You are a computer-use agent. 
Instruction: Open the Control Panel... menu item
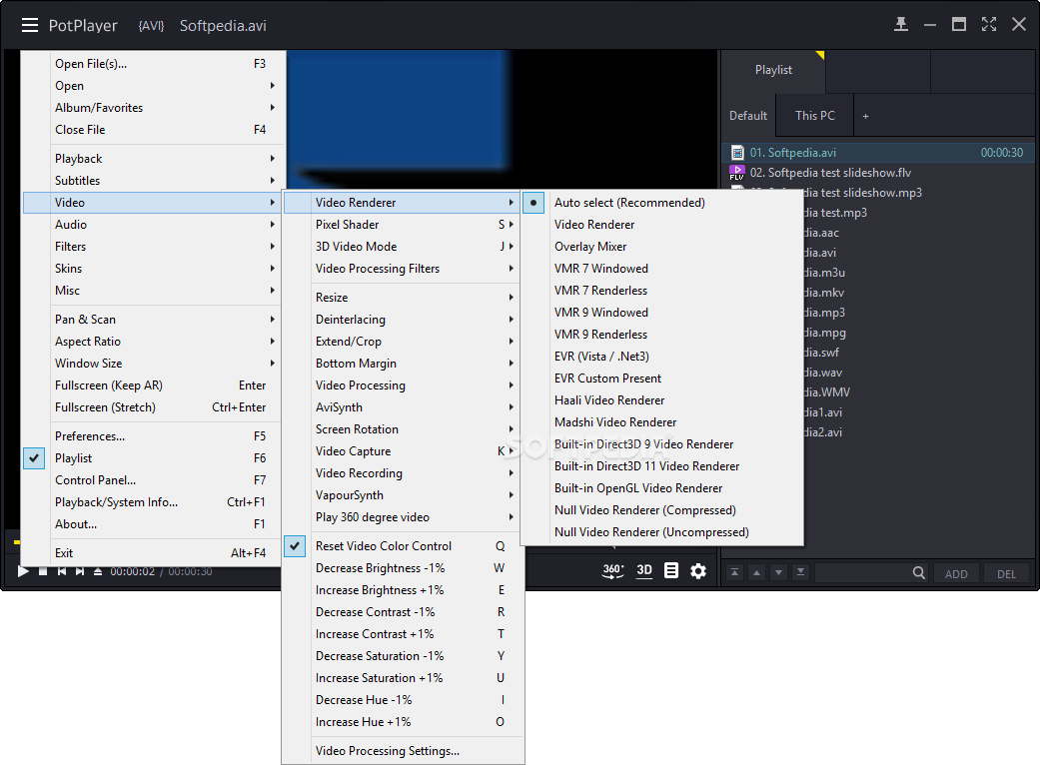tap(153, 480)
